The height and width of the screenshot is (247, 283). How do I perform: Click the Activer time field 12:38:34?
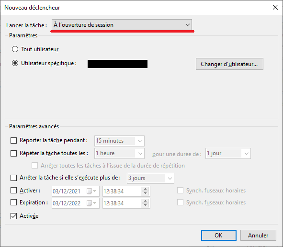(x=122, y=191)
